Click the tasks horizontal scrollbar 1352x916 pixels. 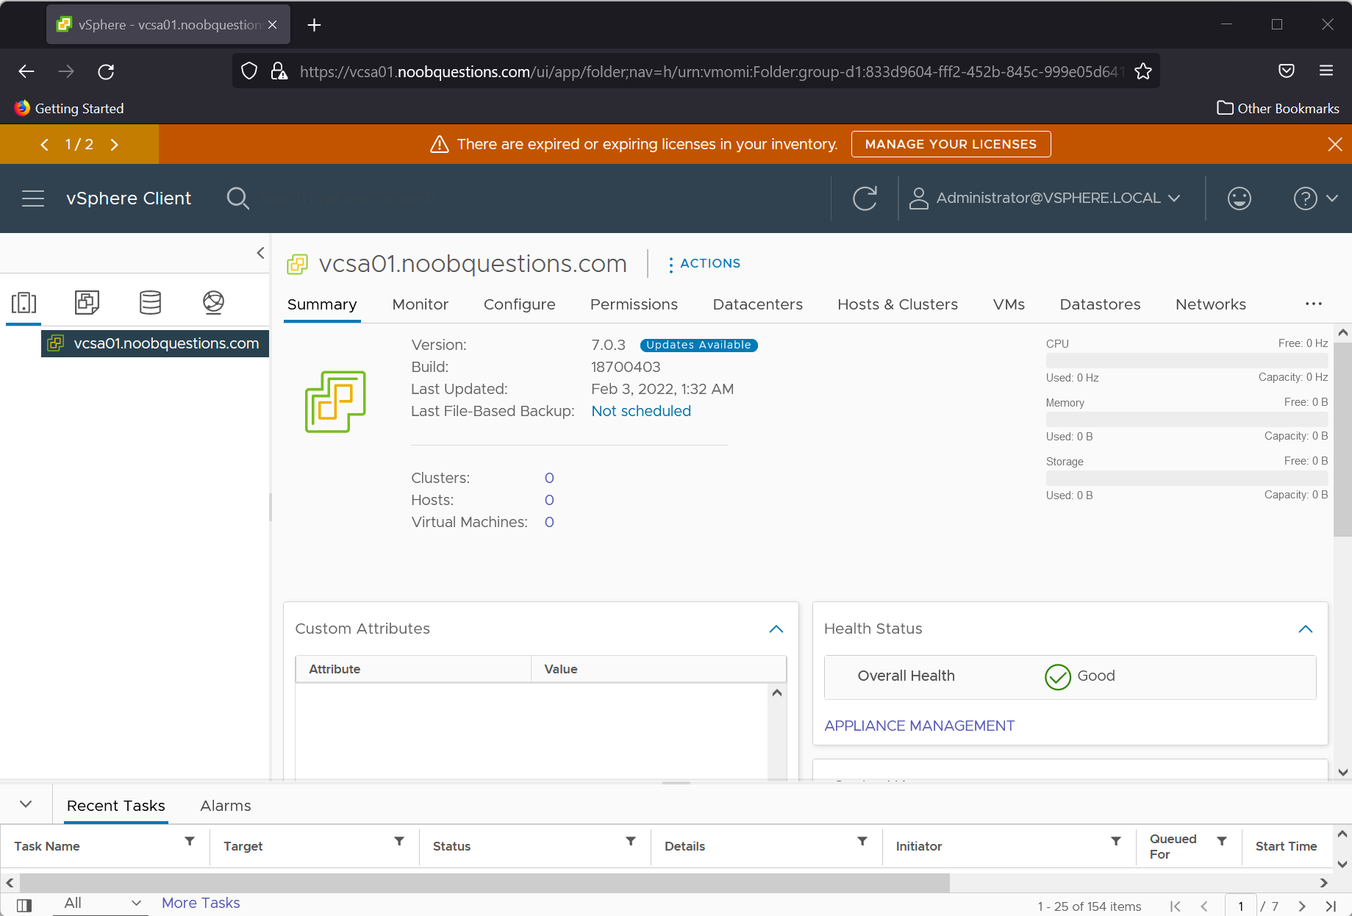485,882
